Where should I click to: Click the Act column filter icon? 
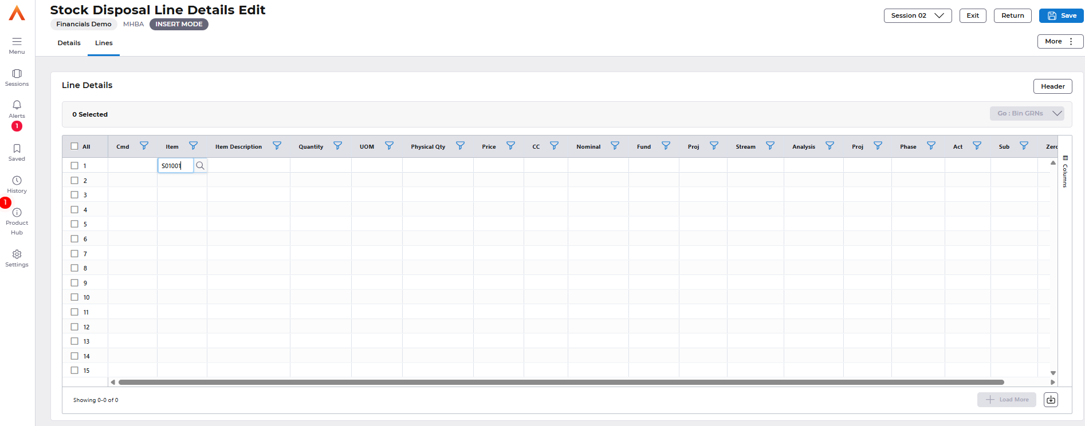click(x=977, y=146)
